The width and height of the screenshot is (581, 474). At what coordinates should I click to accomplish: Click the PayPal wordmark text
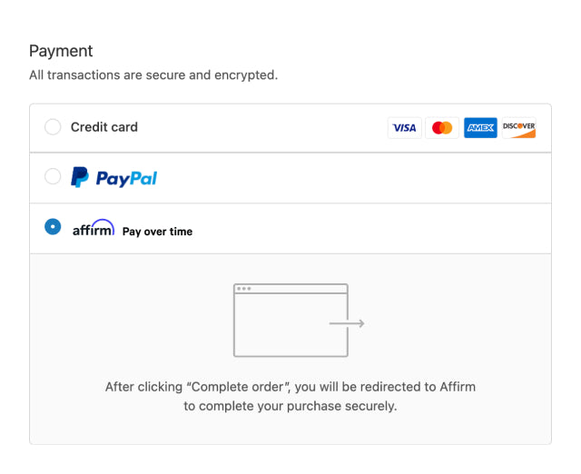(x=126, y=179)
